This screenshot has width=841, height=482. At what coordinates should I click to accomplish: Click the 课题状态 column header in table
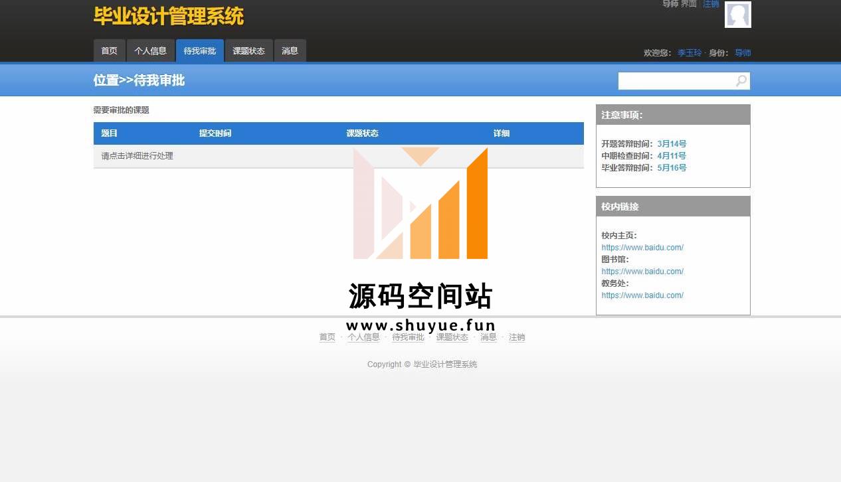point(362,133)
